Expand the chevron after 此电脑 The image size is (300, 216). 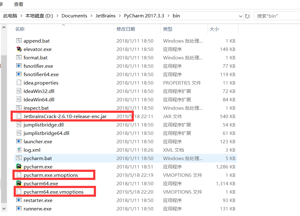pyautogui.click(x=21, y=16)
